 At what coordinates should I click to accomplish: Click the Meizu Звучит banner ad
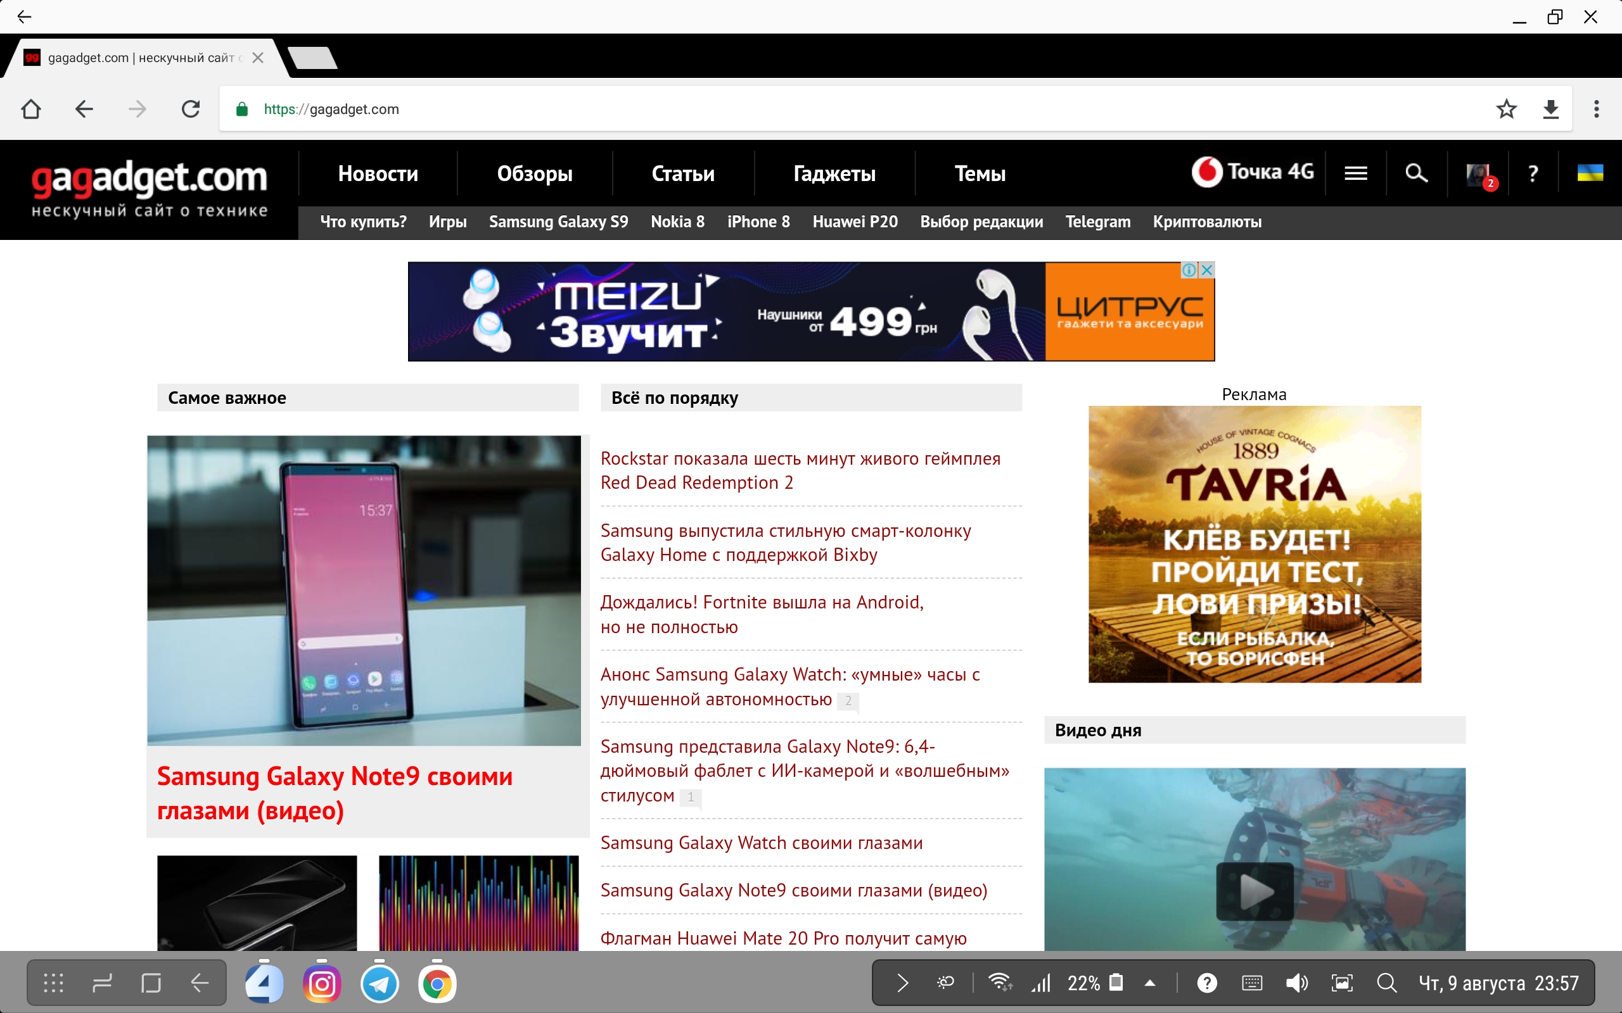(x=811, y=311)
